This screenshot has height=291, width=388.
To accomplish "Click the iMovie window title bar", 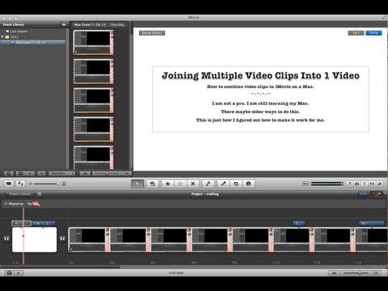I will [x=194, y=18].
